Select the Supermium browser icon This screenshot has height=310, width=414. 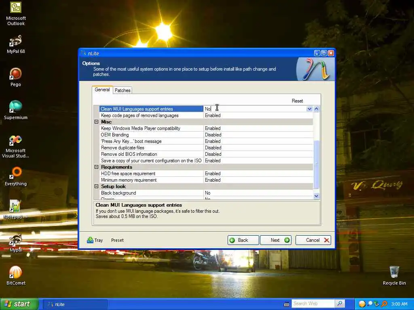pyautogui.click(x=16, y=110)
